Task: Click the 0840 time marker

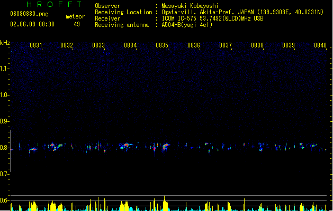Action: (320, 45)
